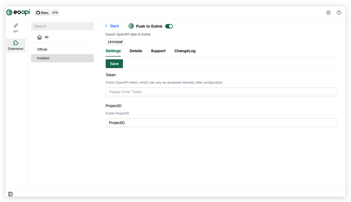The image size is (351, 202).
Task: Click the "Export OpenAPI data to Eolink" description
Action: (x=128, y=34)
